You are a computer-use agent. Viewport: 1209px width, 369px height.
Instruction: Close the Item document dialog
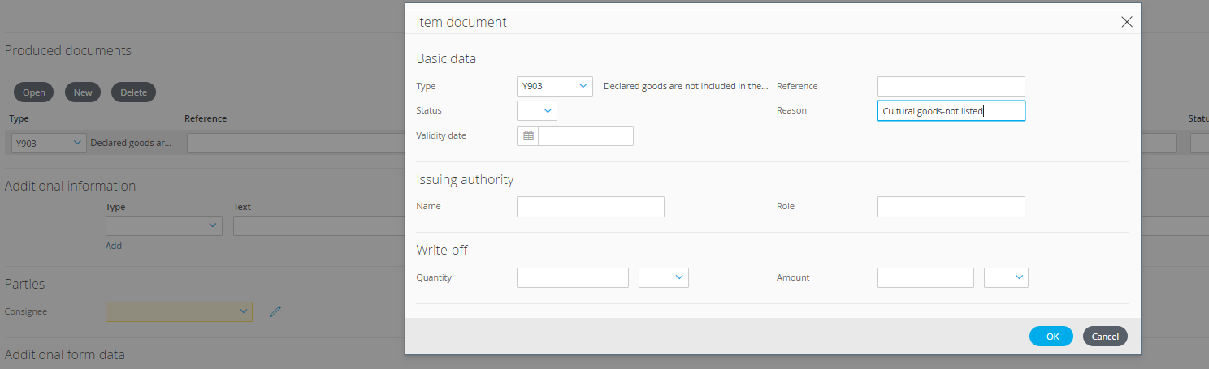(x=1126, y=22)
